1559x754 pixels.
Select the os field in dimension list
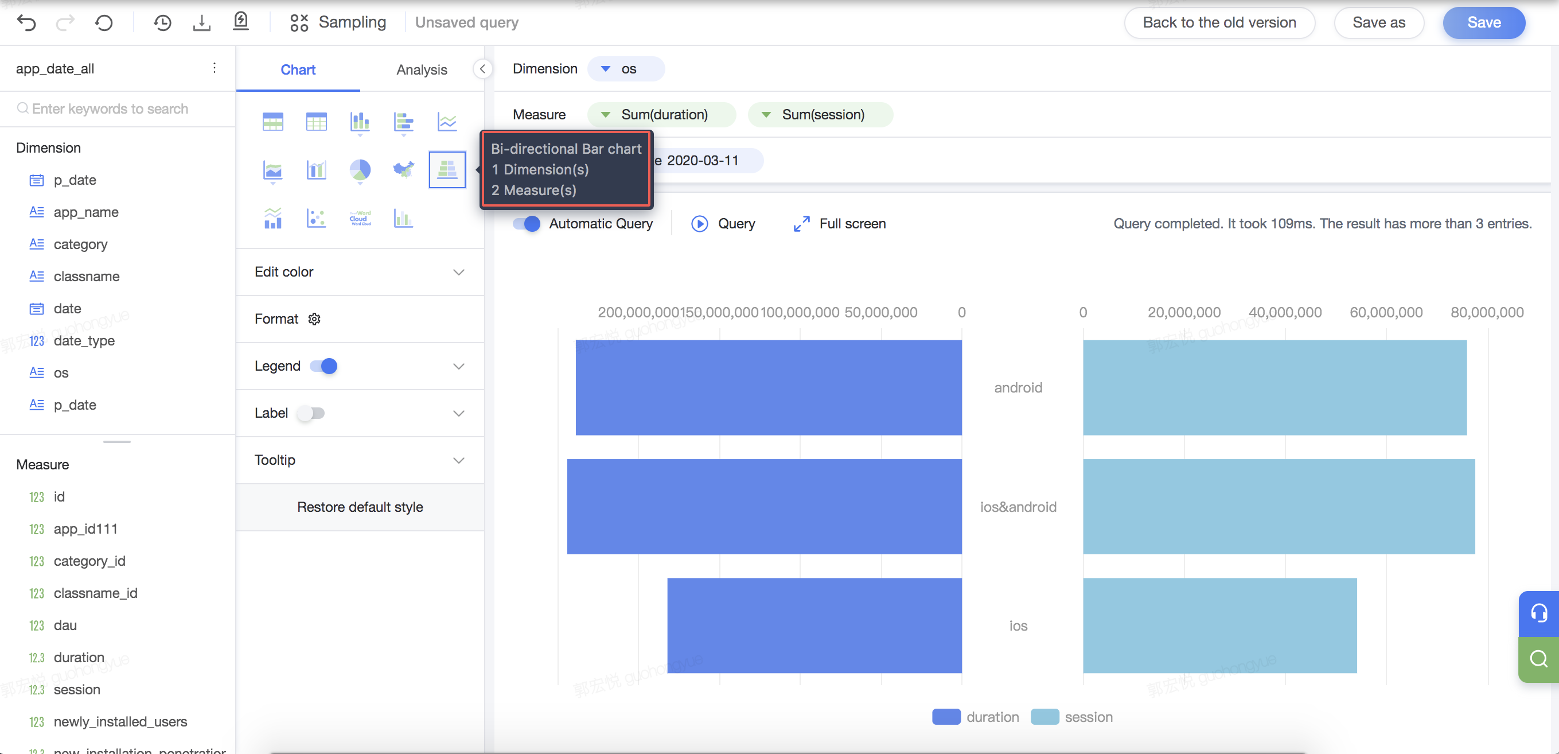pyautogui.click(x=61, y=372)
